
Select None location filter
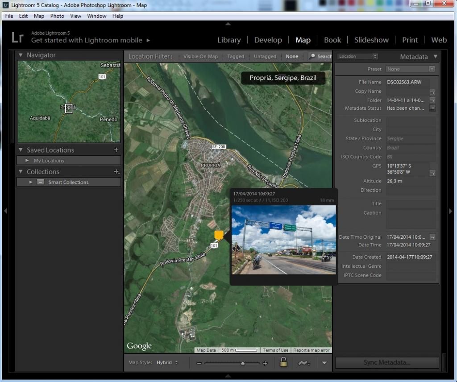[x=292, y=56]
